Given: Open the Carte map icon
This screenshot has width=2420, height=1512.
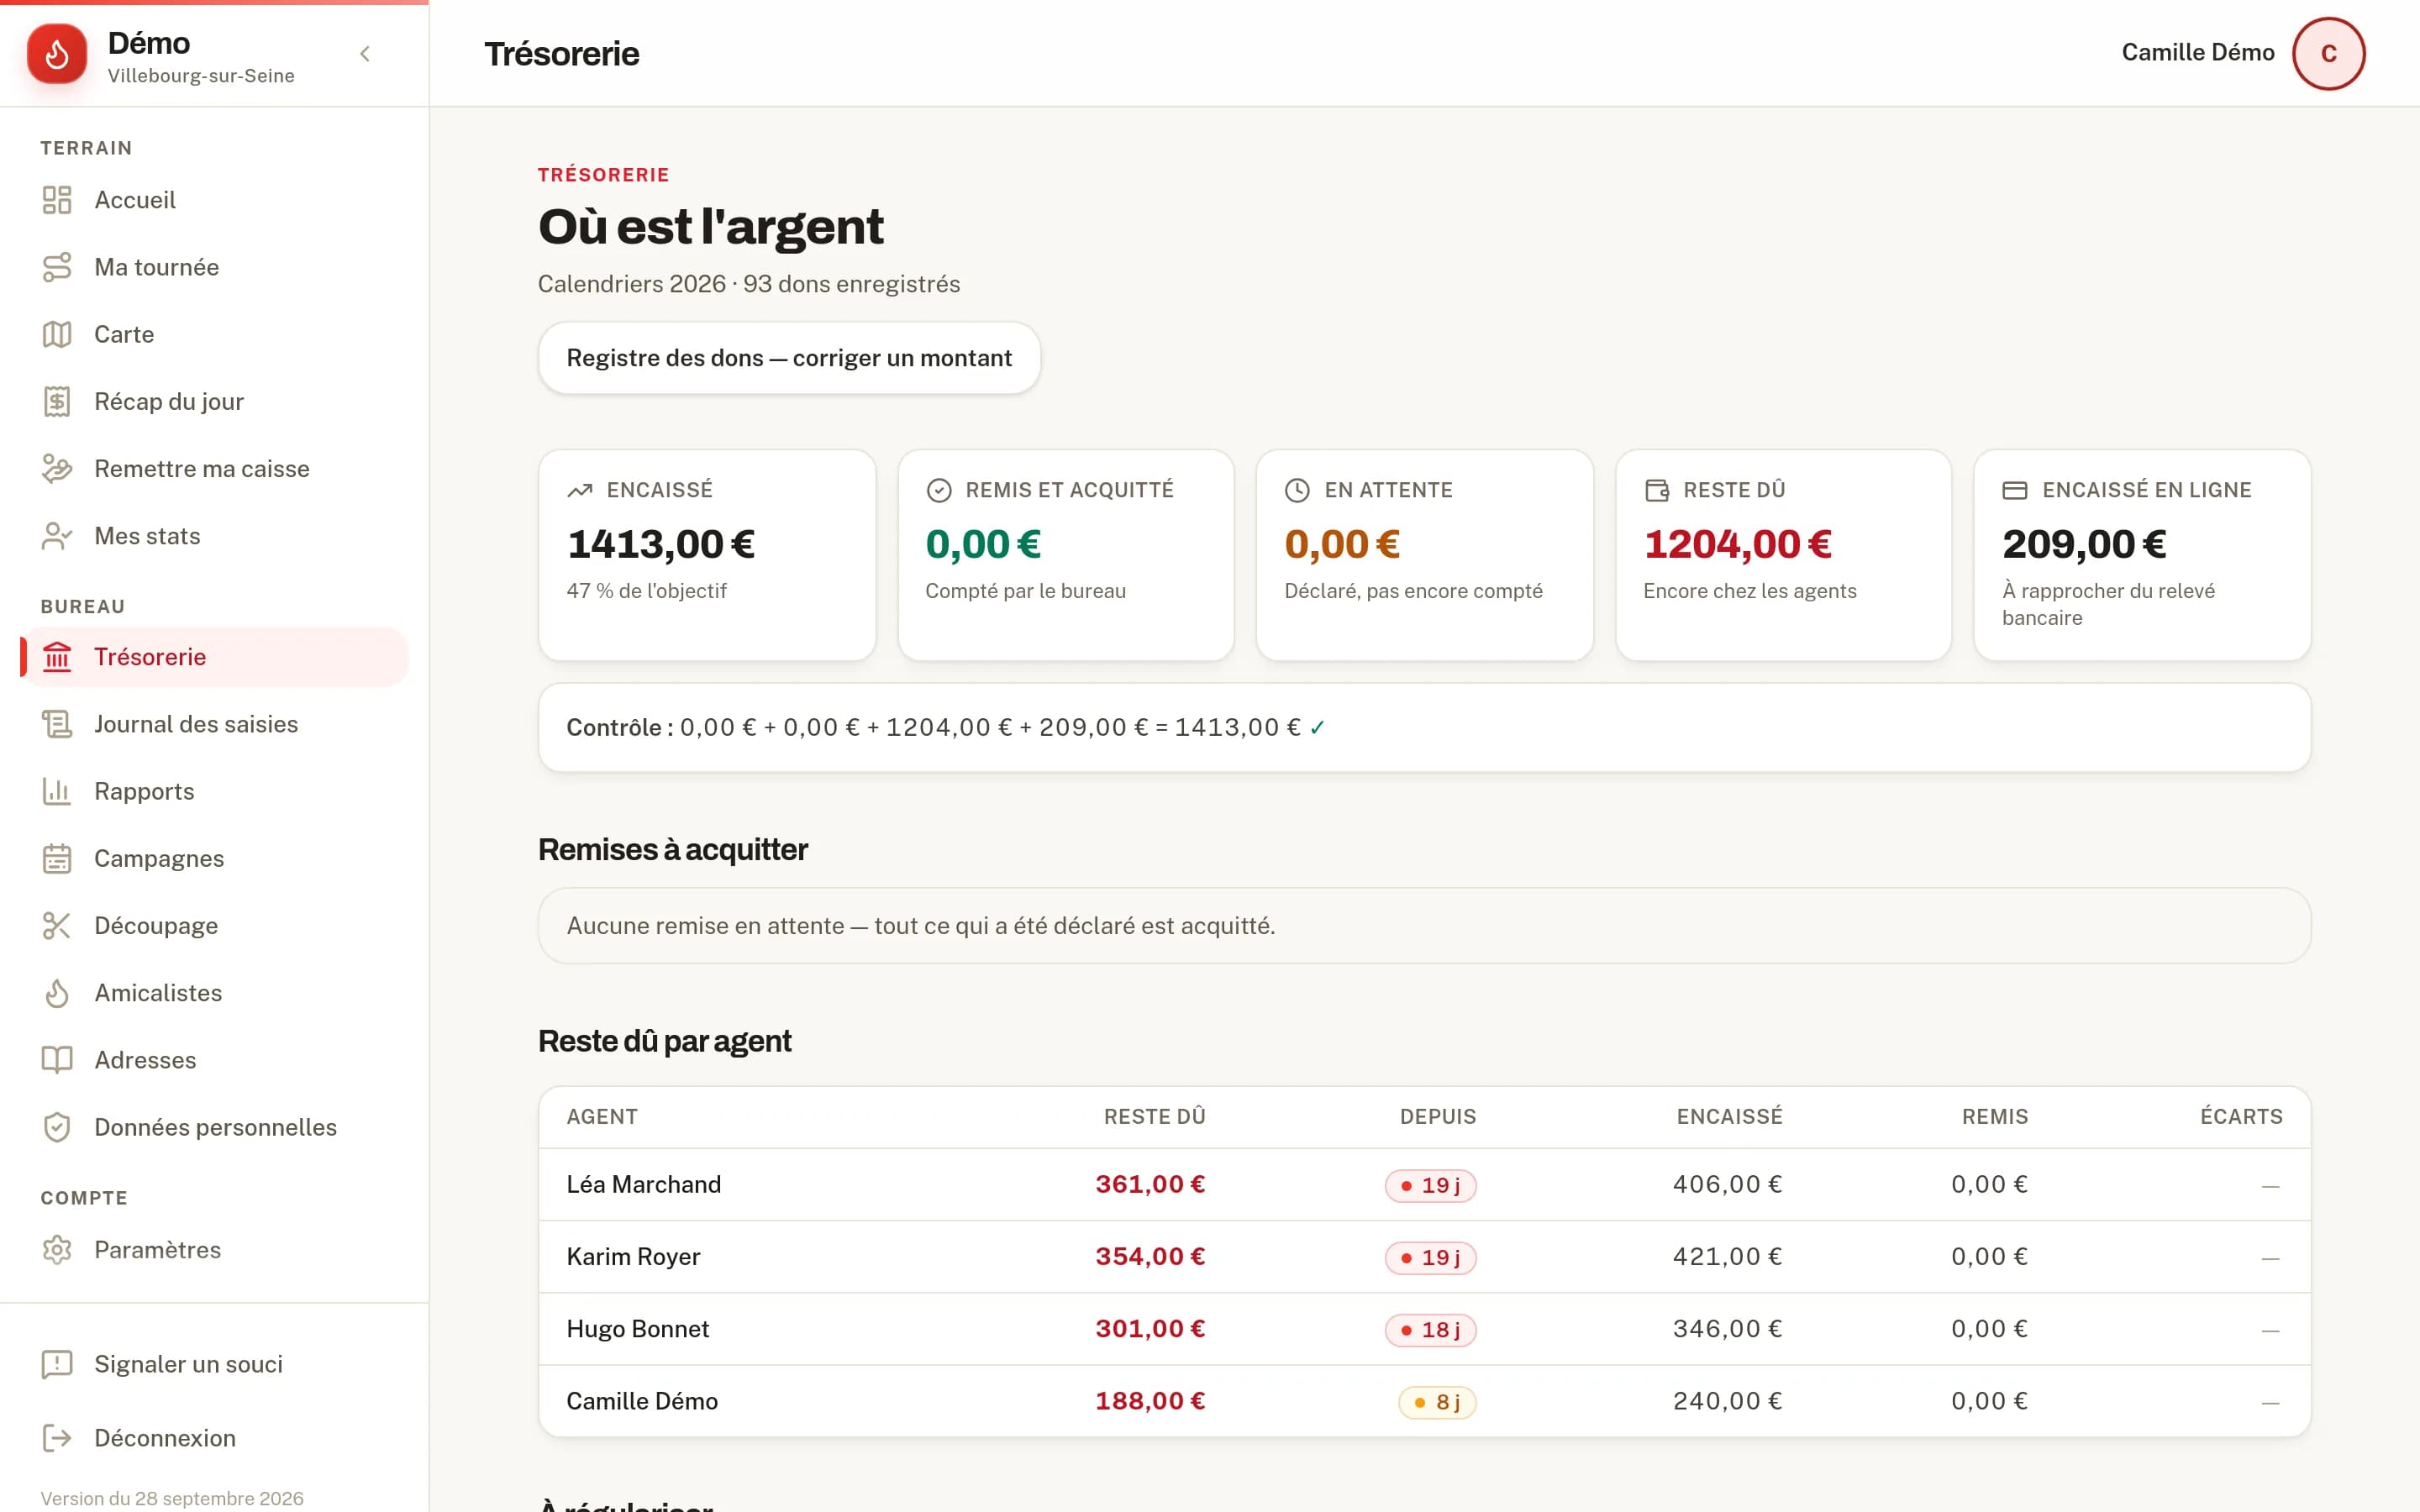Looking at the screenshot, I should 57,334.
